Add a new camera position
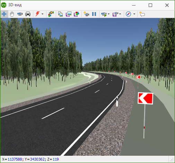 coord(86,14)
